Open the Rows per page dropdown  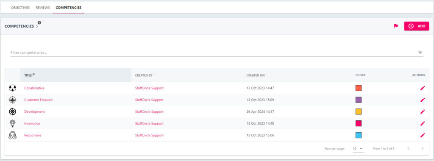coord(358,149)
